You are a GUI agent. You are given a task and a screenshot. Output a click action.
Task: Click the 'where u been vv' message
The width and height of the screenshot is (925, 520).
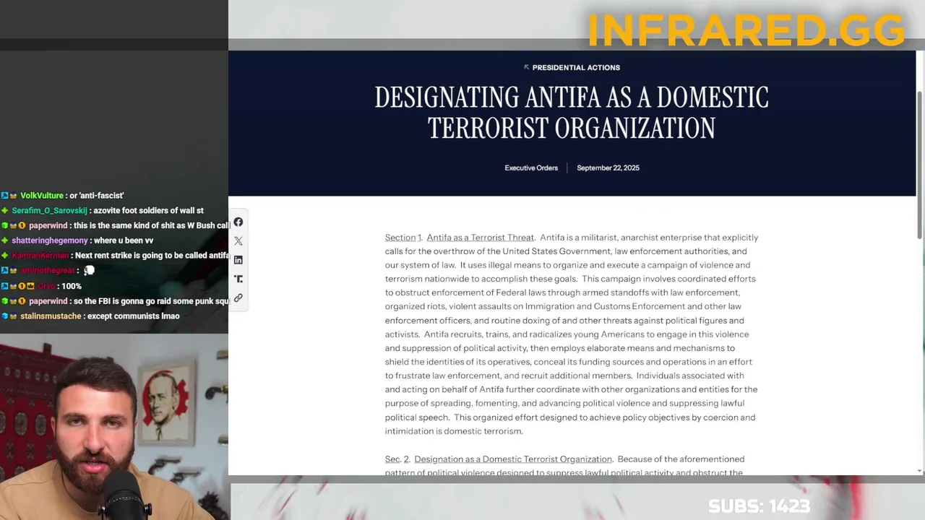(124, 240)
